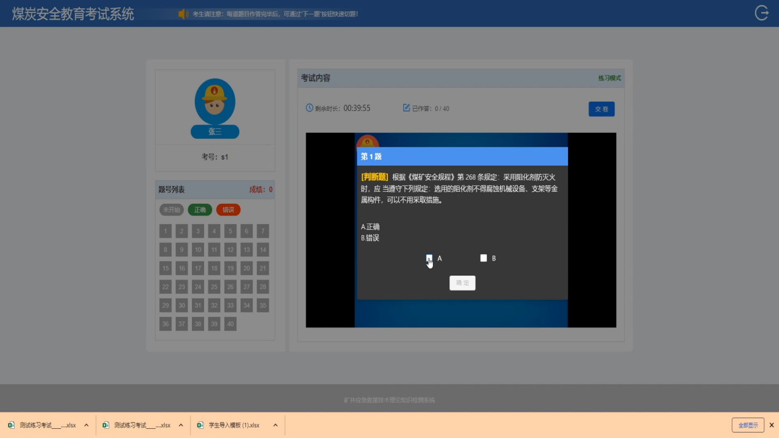Click the miner avatar of 张三
The image size is (779, 438).
click(215, 102)
